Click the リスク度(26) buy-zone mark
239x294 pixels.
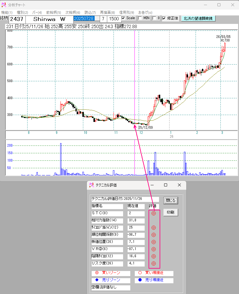click(154, 264)
